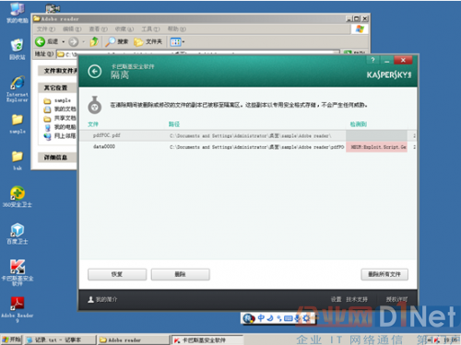Click the quarantine flask icon
The width and height of the screenshot is (461, 345).
pyautogui.click(x=95, y=105)
